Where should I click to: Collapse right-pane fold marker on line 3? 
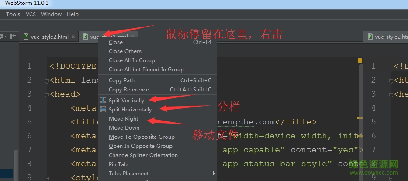pyautogui.click(x=391, y=95)
